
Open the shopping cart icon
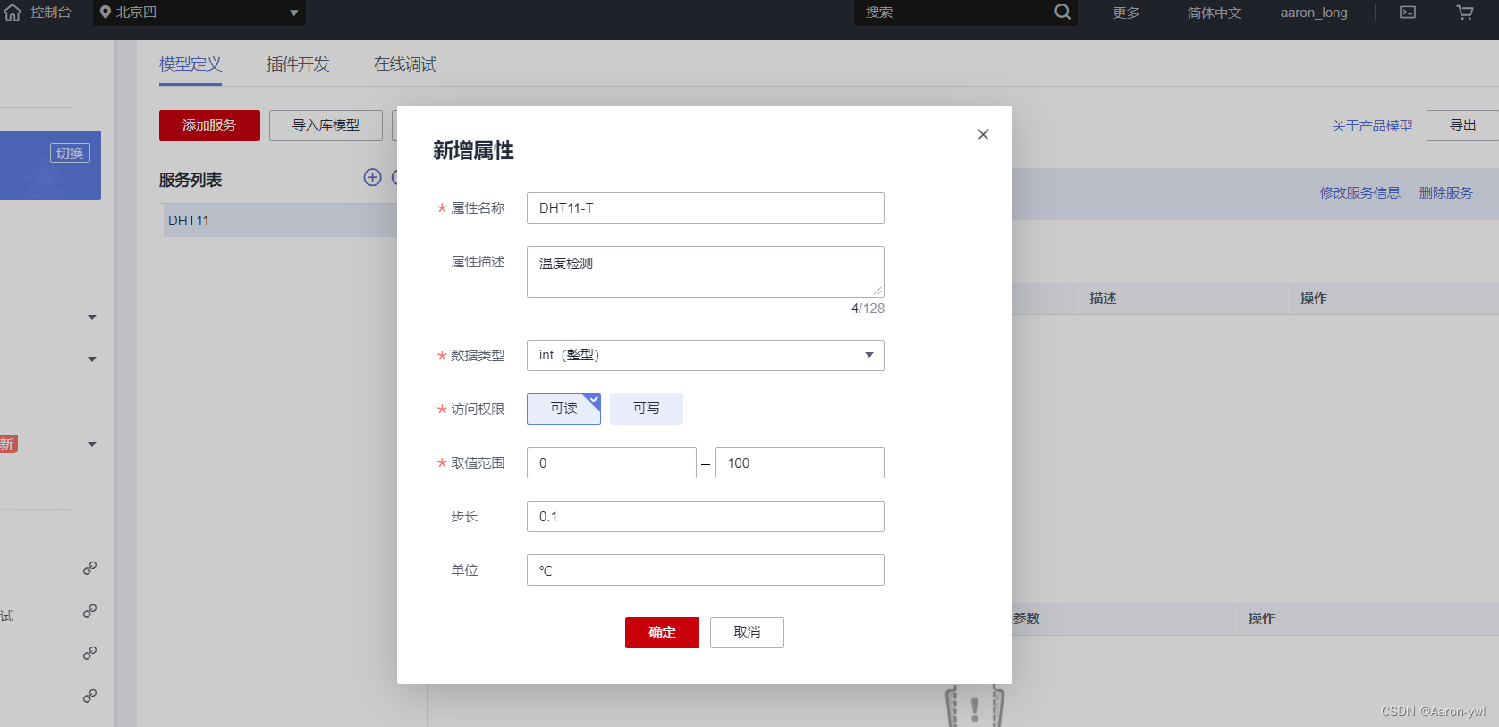[1465, 13]
